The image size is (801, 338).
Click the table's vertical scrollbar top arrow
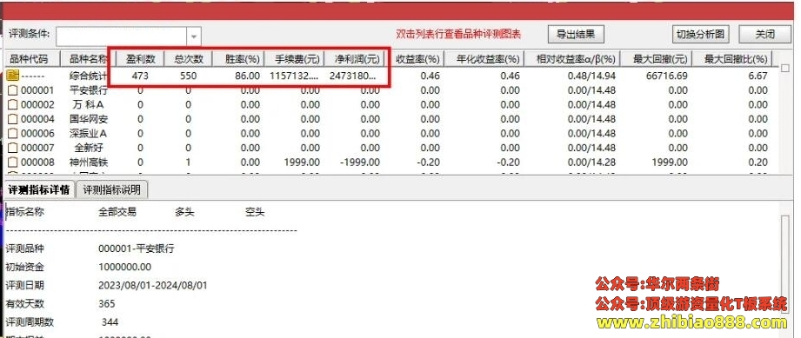[x=785, y=68]
